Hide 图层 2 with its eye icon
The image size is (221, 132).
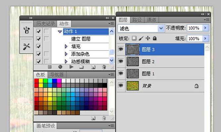(x=121, y=61)
